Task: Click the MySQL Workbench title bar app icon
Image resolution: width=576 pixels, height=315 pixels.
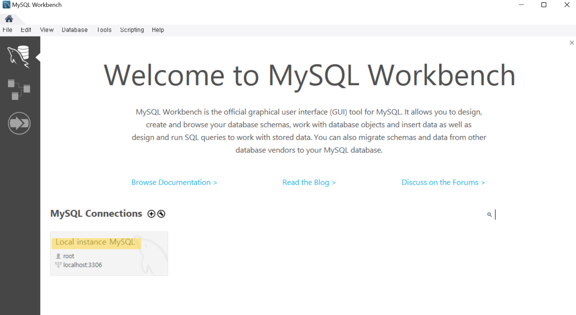Action: coord(6,5)
